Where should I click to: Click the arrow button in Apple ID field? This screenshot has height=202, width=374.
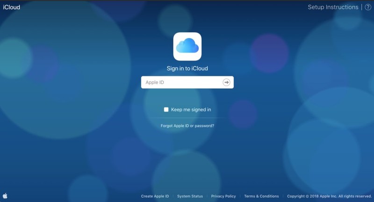click(x=226, y=82)
